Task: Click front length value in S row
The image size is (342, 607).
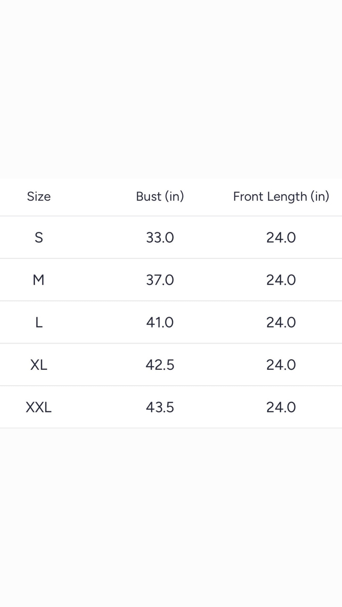Action: (x=281, y=237)
